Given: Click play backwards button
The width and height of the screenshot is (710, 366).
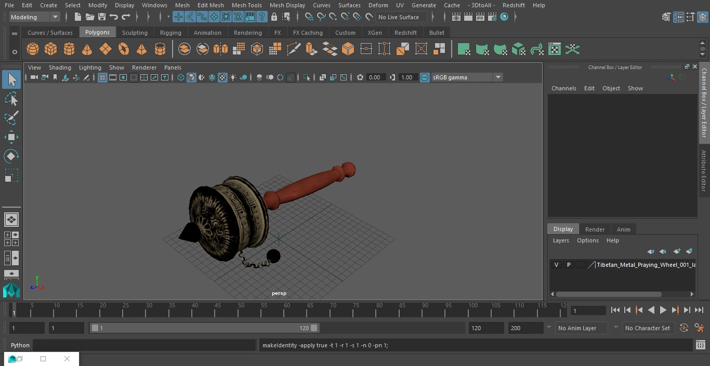Looking at the screenshot, I should (651, 310).
